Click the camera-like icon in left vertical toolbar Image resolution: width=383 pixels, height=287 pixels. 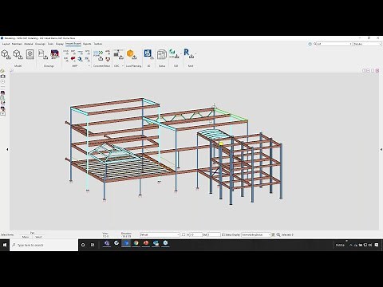coord(2,77)
